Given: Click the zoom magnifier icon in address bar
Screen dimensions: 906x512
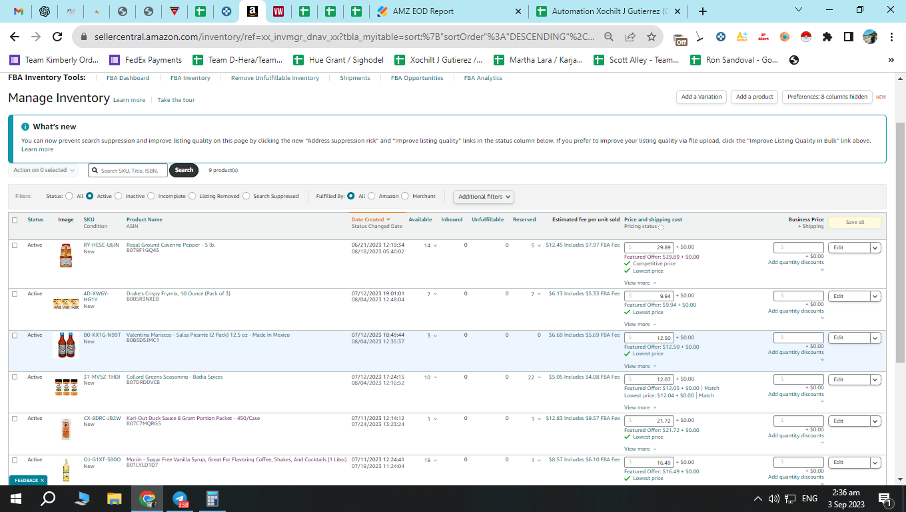Looking at the screenshot, I should coord(609,37).
